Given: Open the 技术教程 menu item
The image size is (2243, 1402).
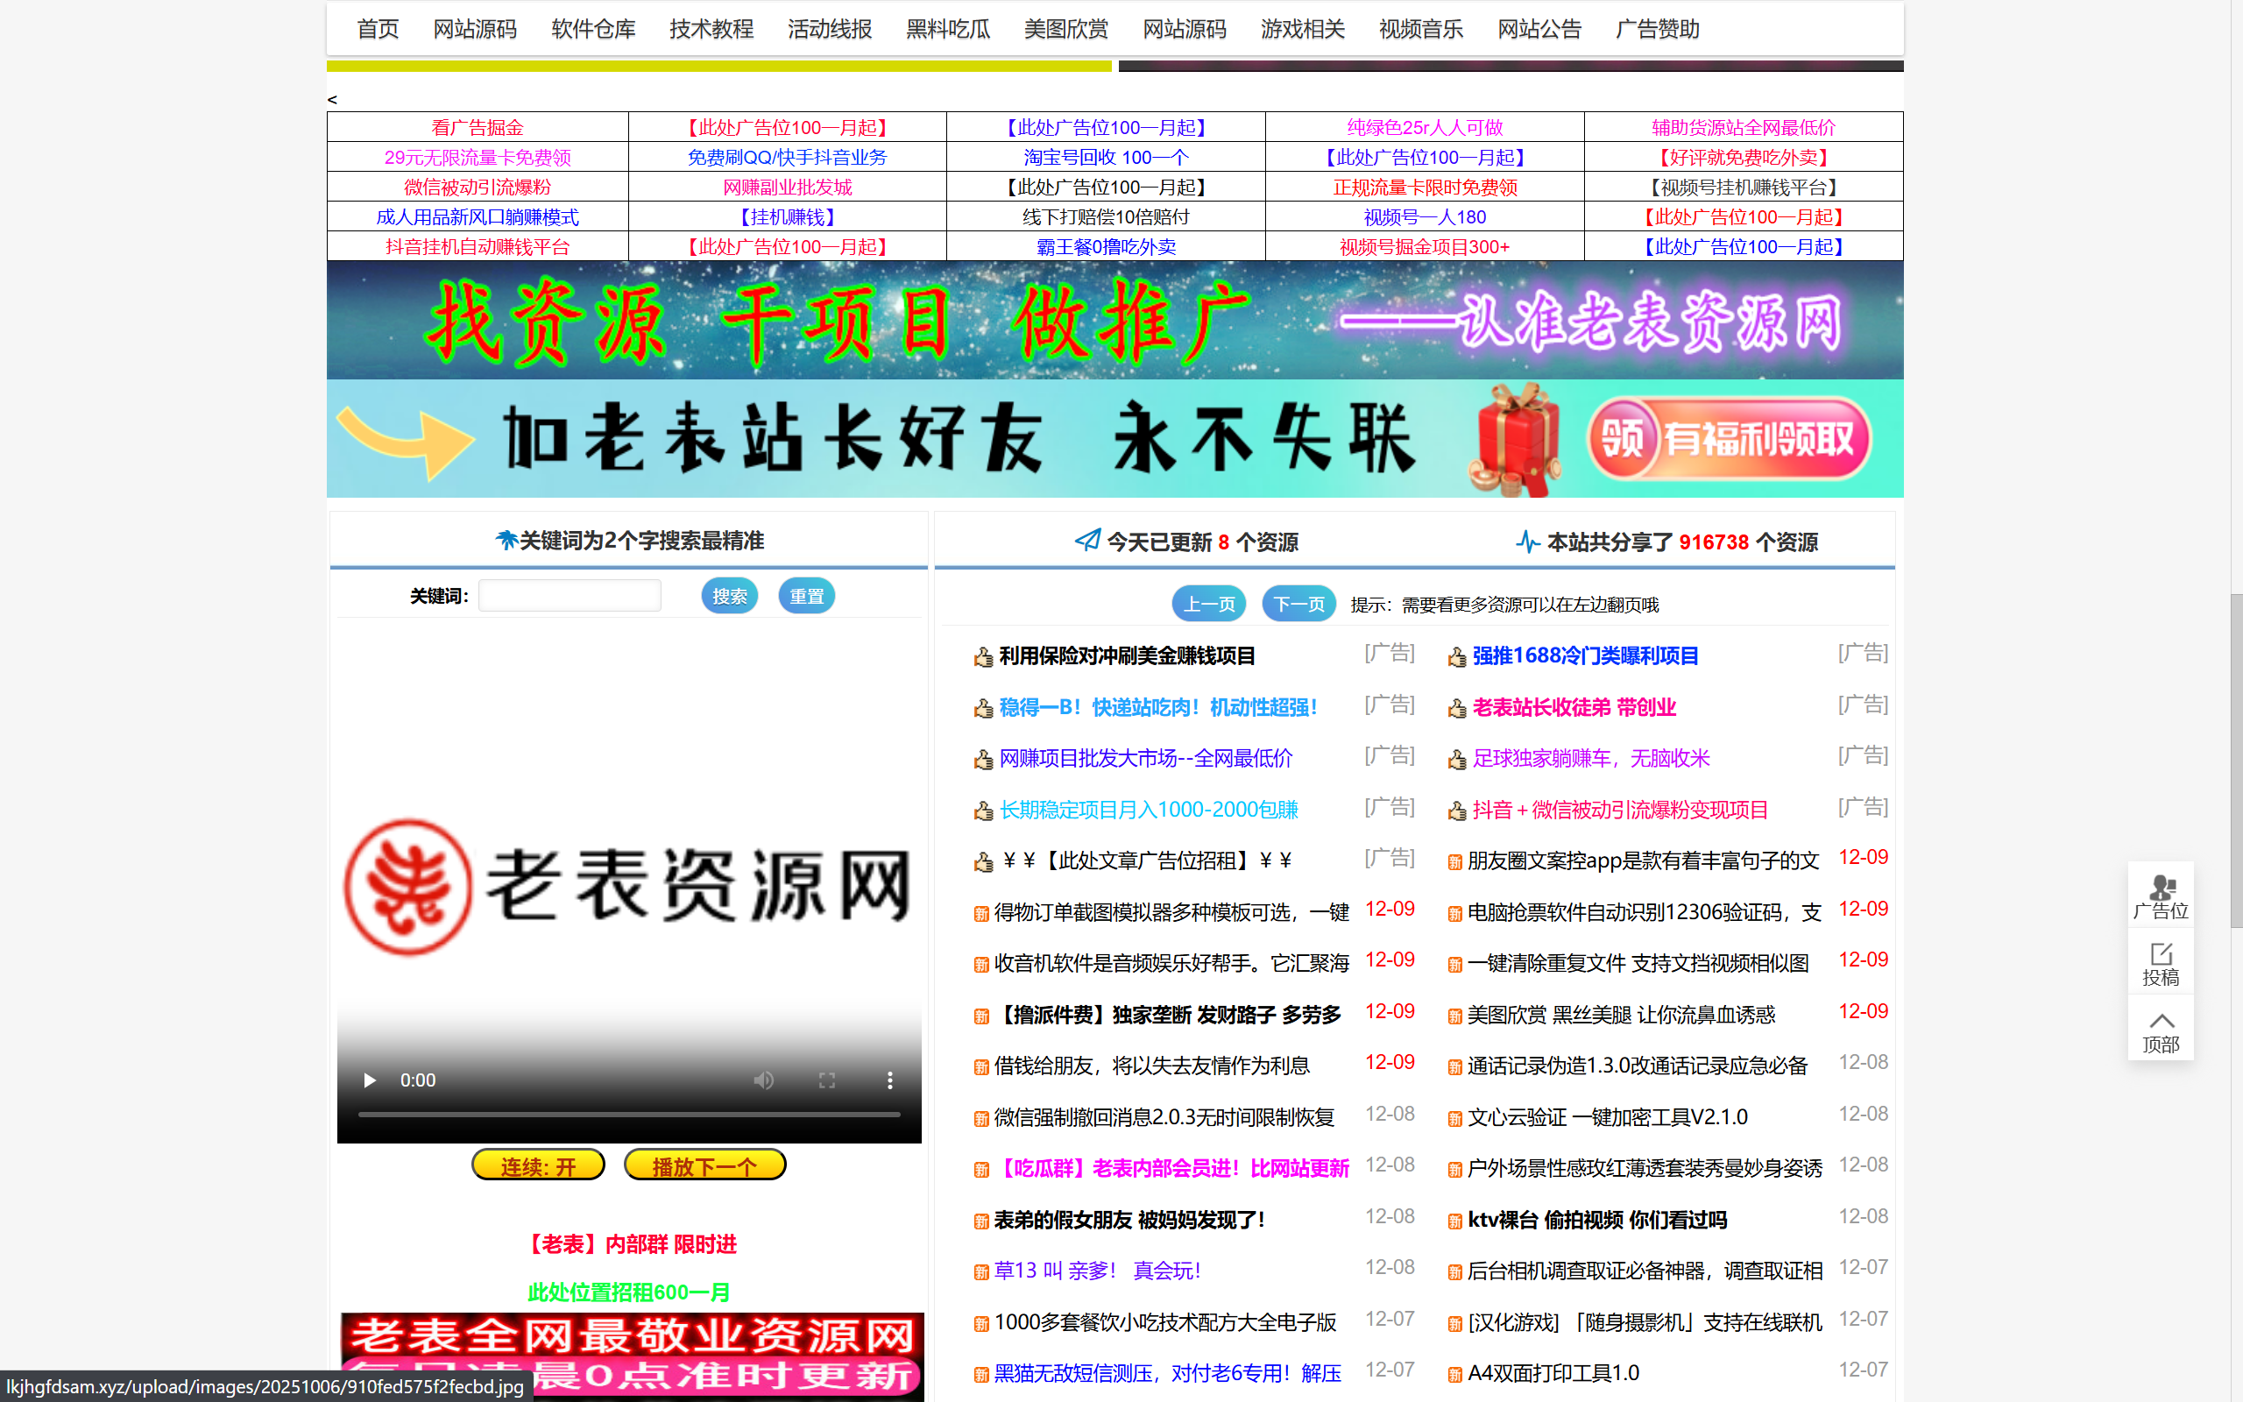Looking at the screenshot, I should pos(710,29).
